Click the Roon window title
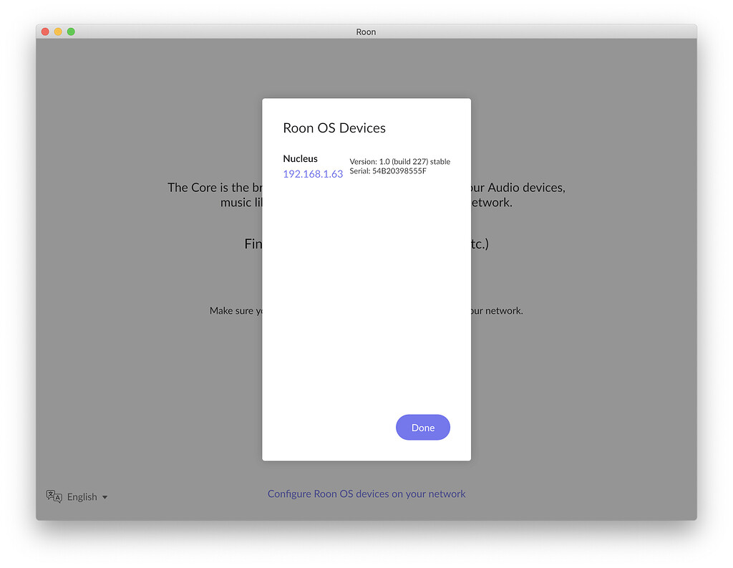The width and height of the screenshot is (733, 568). click(366, 32)
